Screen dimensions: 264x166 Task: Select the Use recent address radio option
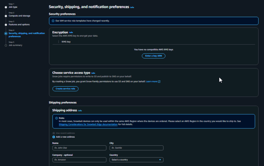pyautogui.click(x=54, y=133)
